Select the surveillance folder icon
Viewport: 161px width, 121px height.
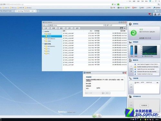pyautogui.click(x=46, y=39)
